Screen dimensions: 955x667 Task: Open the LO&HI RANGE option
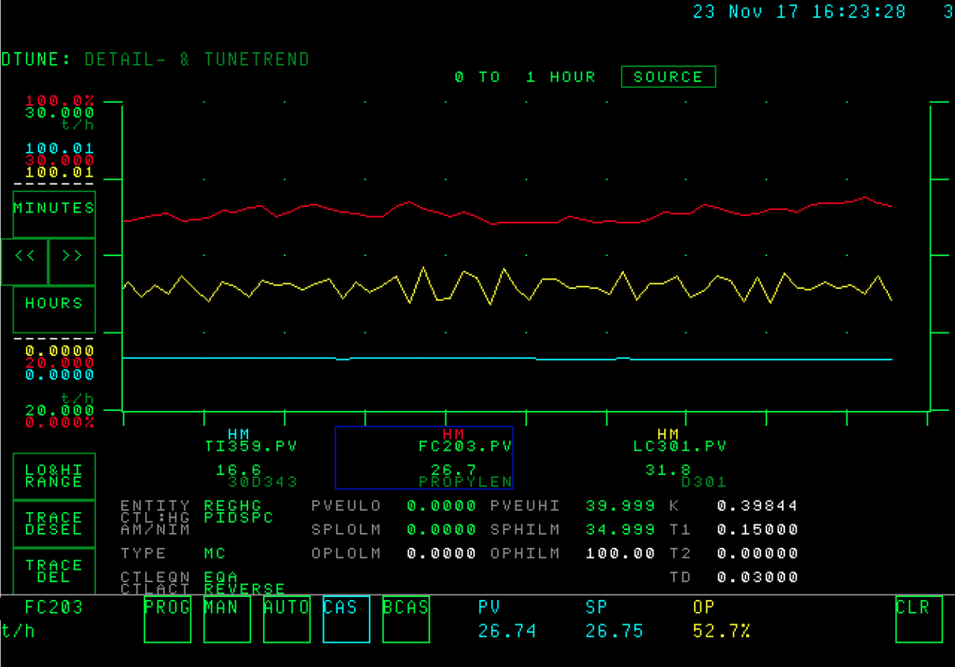pyautogui.click(x=54, y=476)
